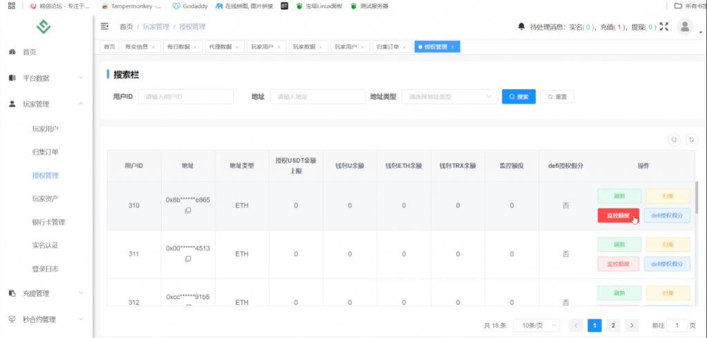The width and height of the screenshot is (707, 338).
Task: Click 首页 in the breadcrumb
Action: (x=126, y=27)
